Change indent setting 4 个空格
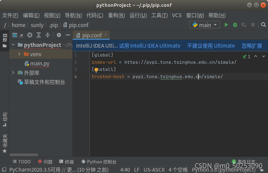Viewport: 268px width, 173px height. click(x=178, y=170)
